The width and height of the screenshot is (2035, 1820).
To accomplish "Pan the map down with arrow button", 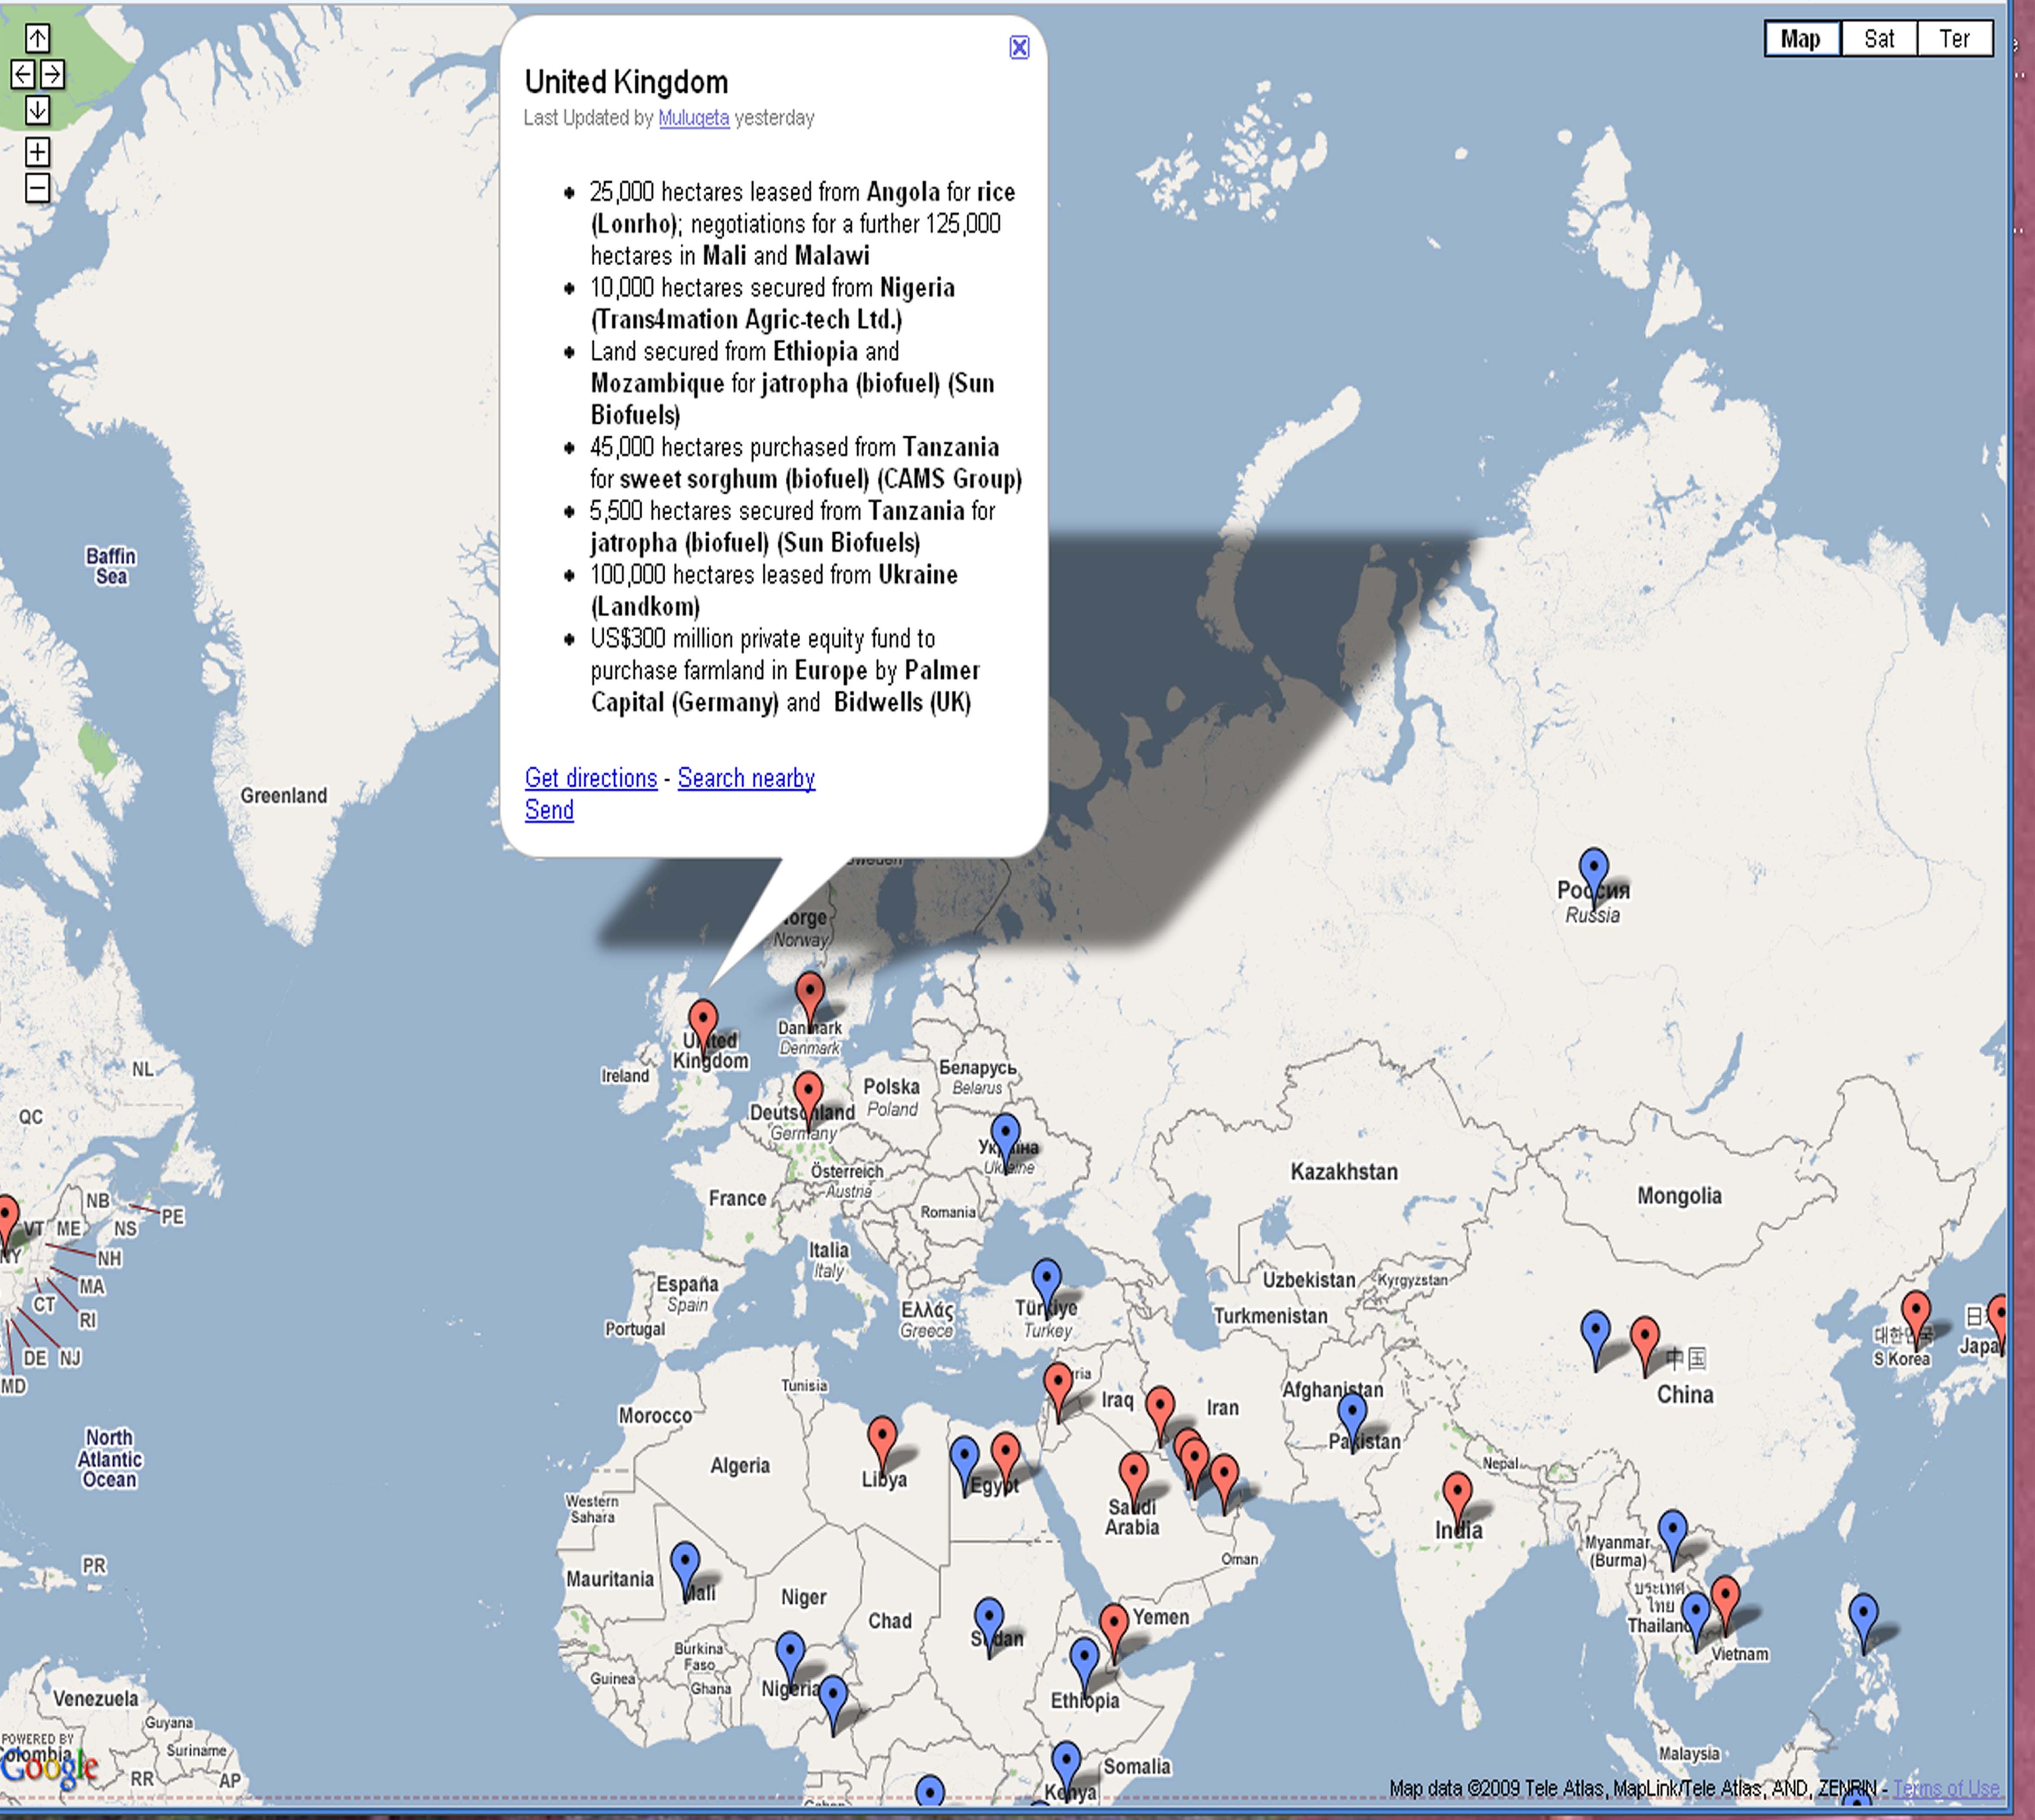I will tap(37, 109).
